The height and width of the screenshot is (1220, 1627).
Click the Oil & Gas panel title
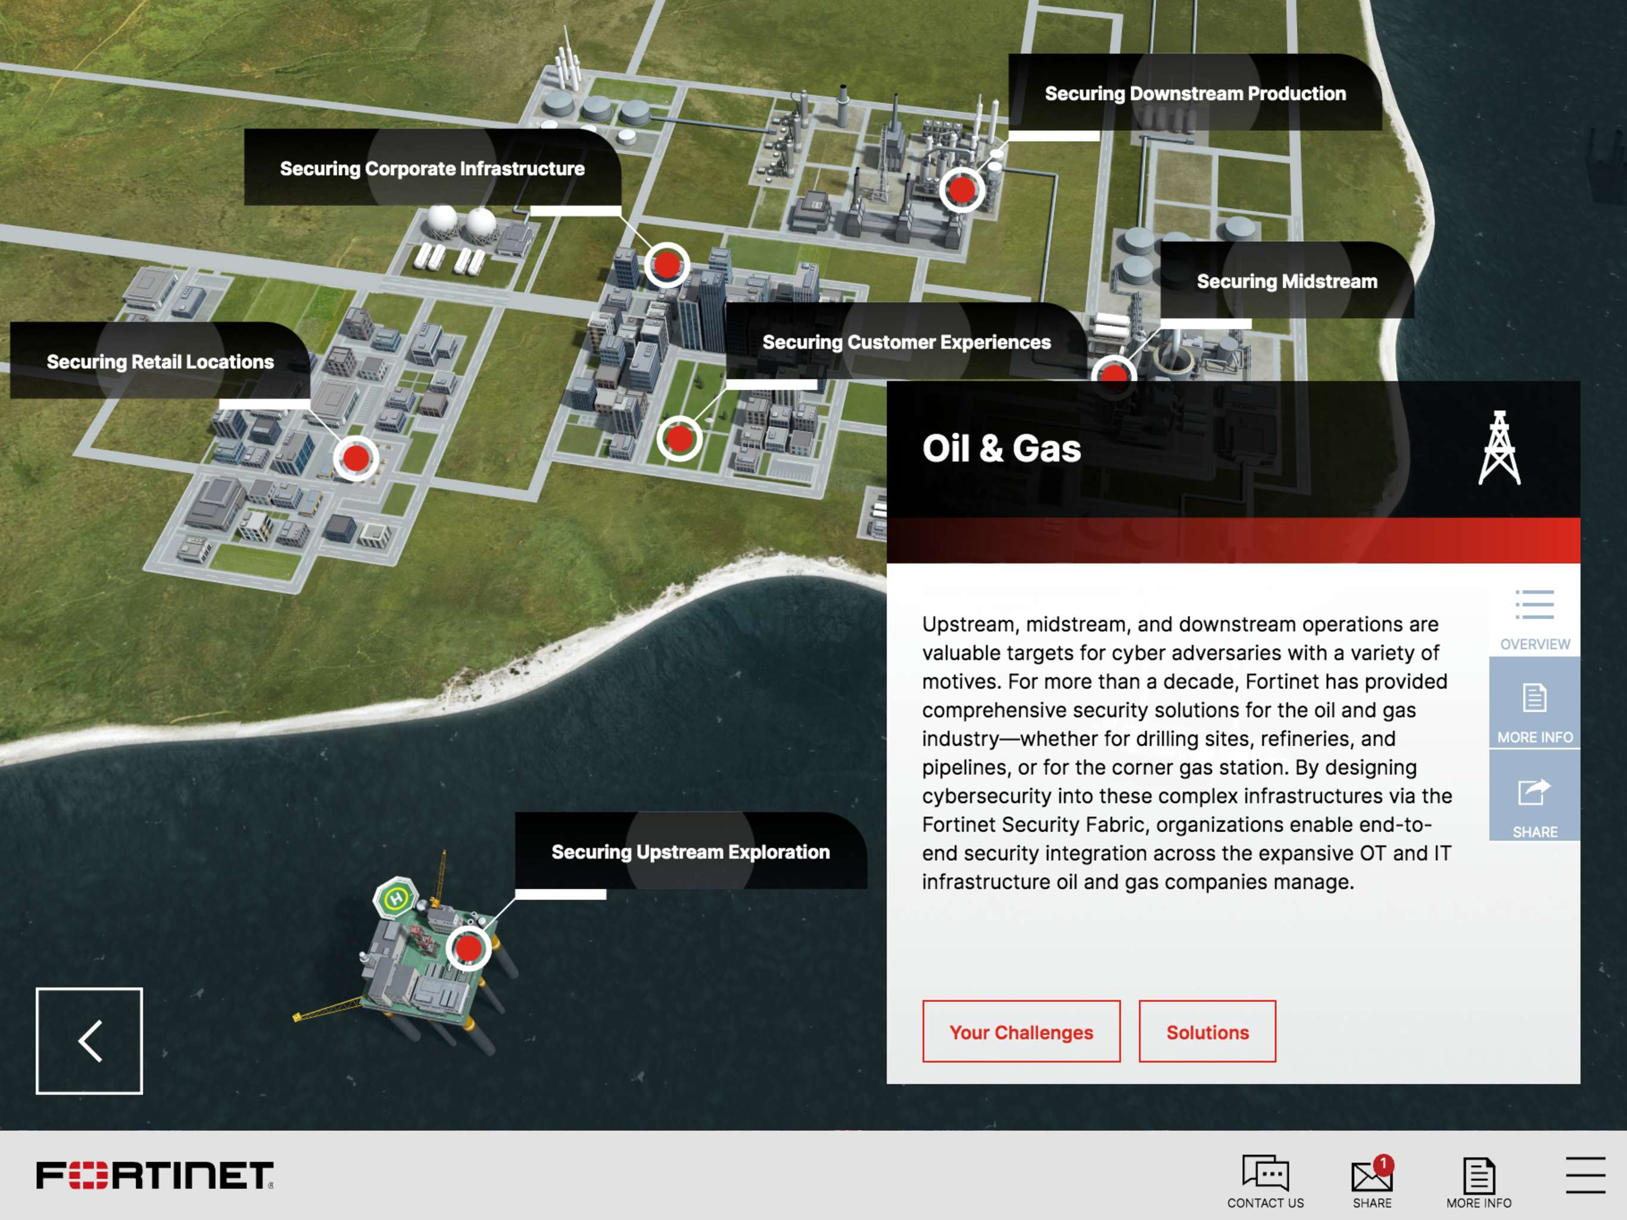pos(1001,448)
